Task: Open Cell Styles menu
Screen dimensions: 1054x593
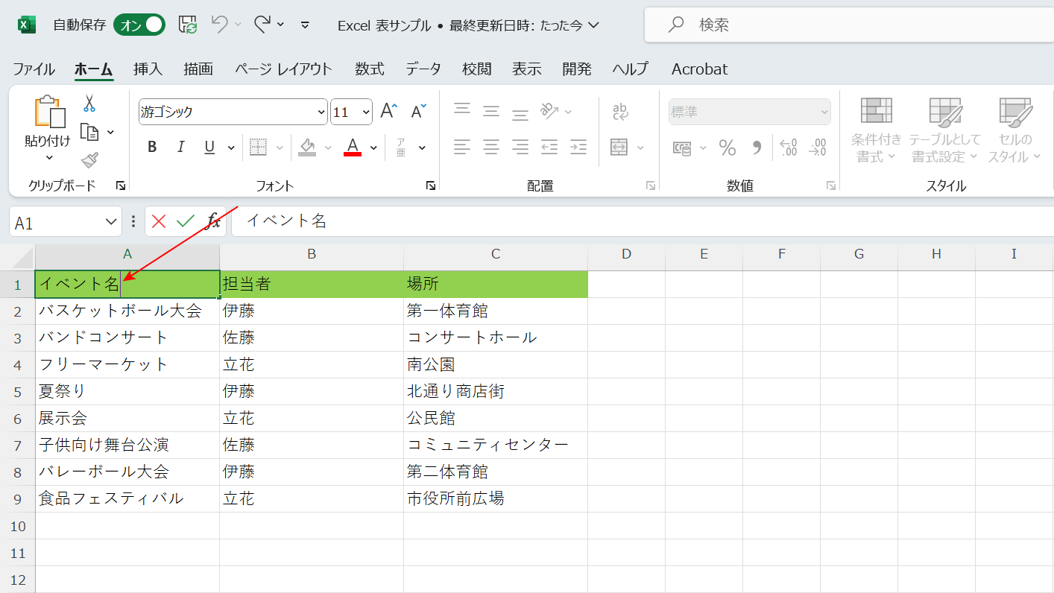Action: [1014, 130]
